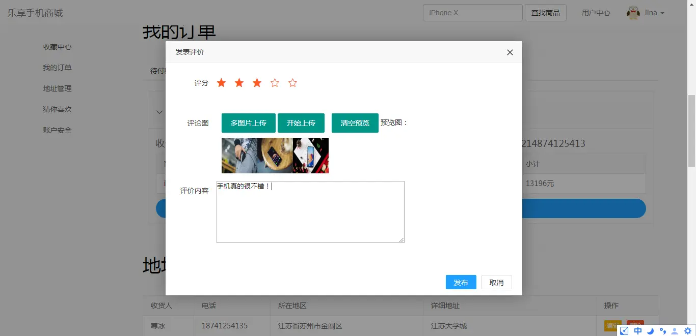
Task: Open the third preview image thumbnail
Action: [x=311, y=156]
